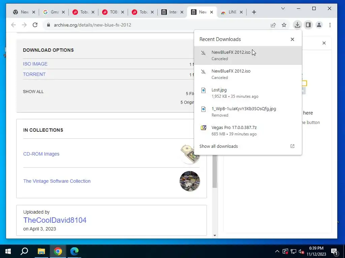View site information via lock icon

point(49,25)
